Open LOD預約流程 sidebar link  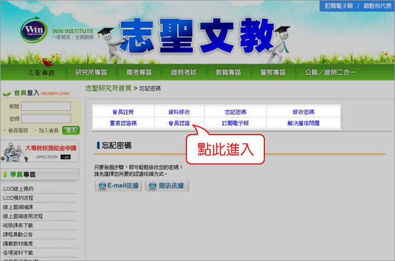point(18,198)
